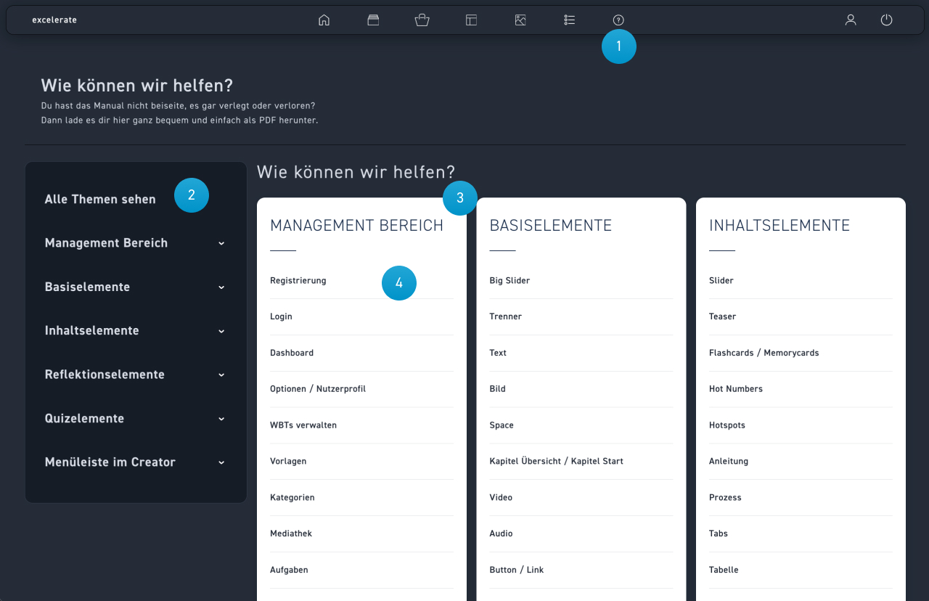Click the excelerate logo text
The height and width of the screenshot is (601, 929).
click(x=54, y=20)
